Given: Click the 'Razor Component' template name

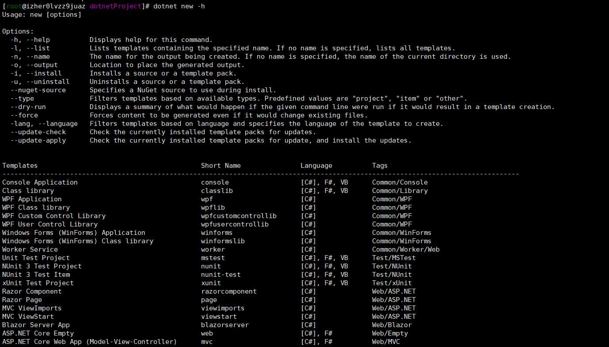Looking at the screenshot, I should [32, 291].
